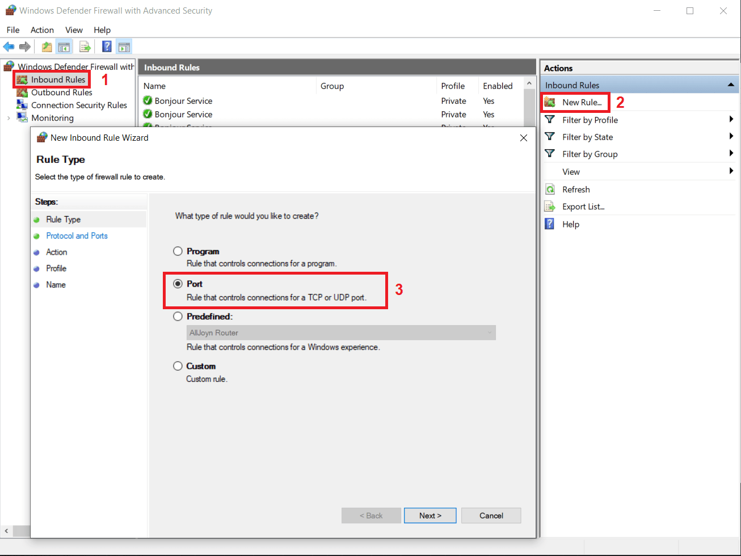Toggle Show/Hide Action Pane toolbar icon
Viewport: 741px width, 556px height.
tap(124, 47)
